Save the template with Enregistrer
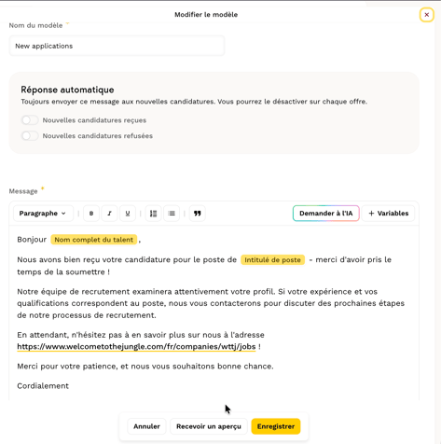The image size is (441, 444). (x=276, y=426)
